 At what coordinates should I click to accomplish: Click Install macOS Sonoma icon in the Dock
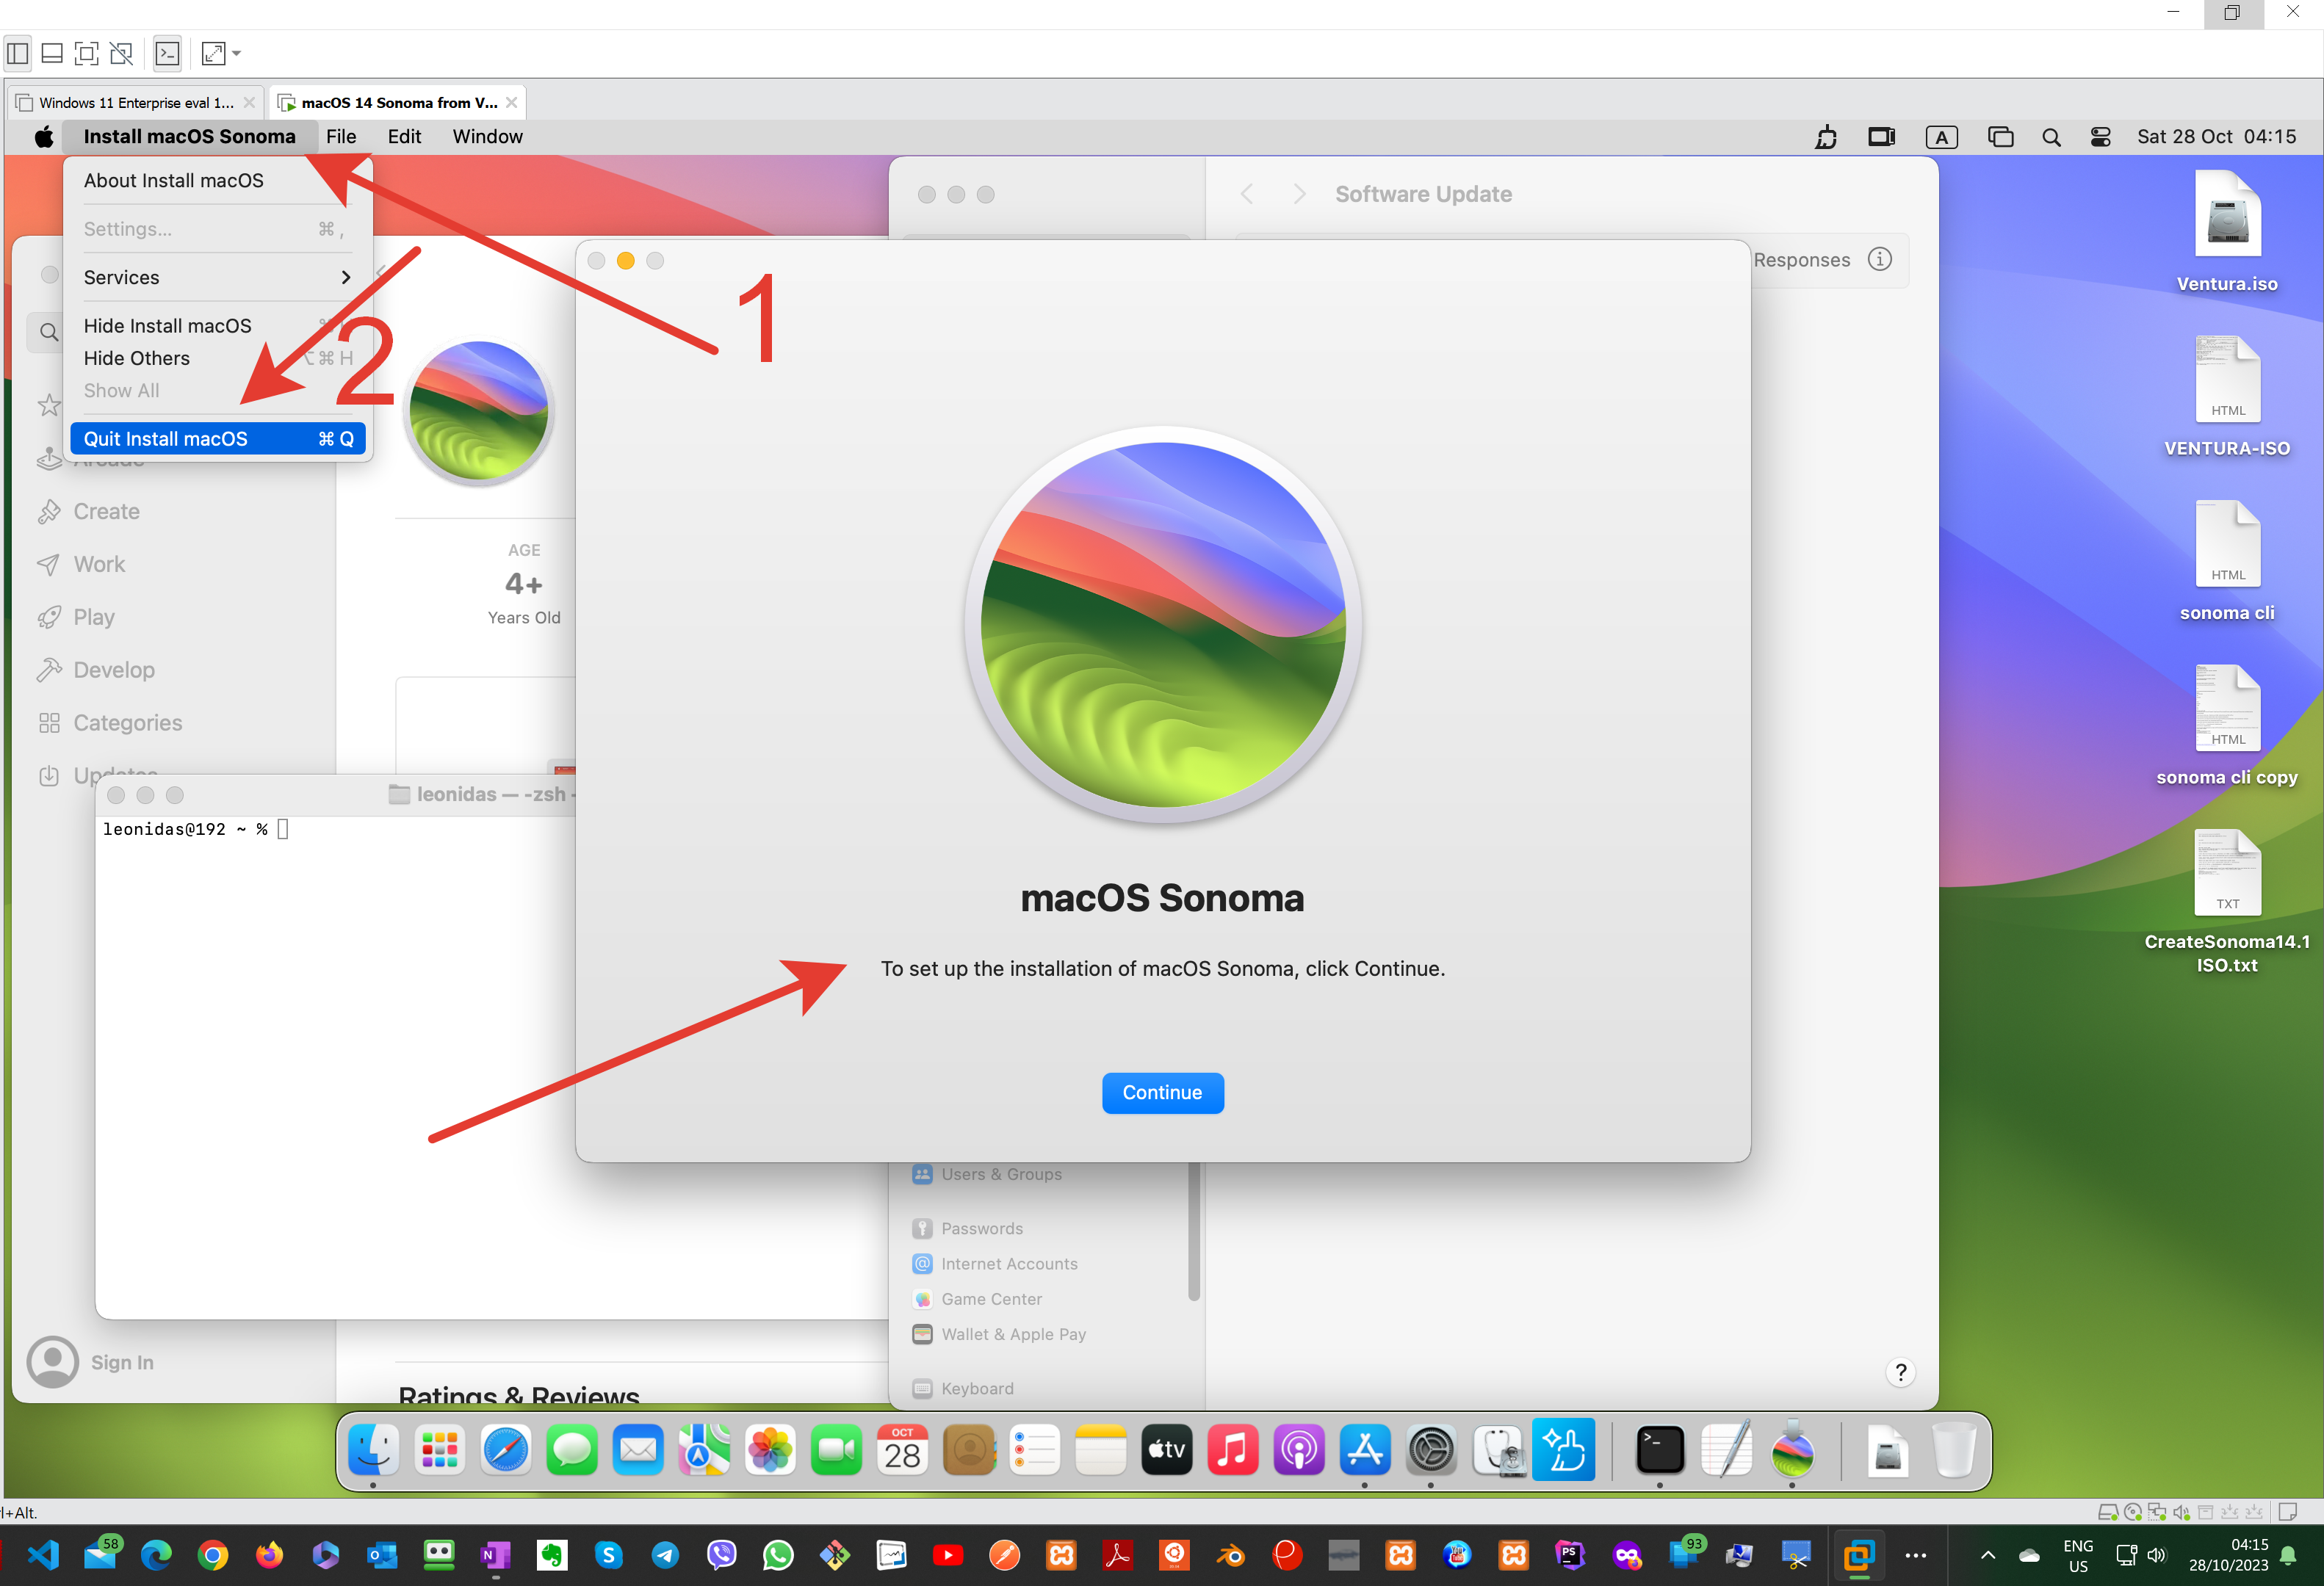click(x=1792, y=1450)
